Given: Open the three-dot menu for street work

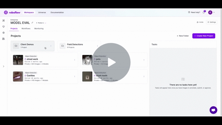Looking at the screenshot, I should (x=75, y=60).
